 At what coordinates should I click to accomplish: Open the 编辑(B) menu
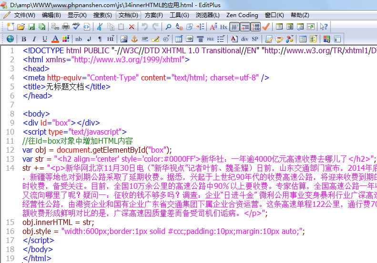pyautogui.click(x=51, y=15)
